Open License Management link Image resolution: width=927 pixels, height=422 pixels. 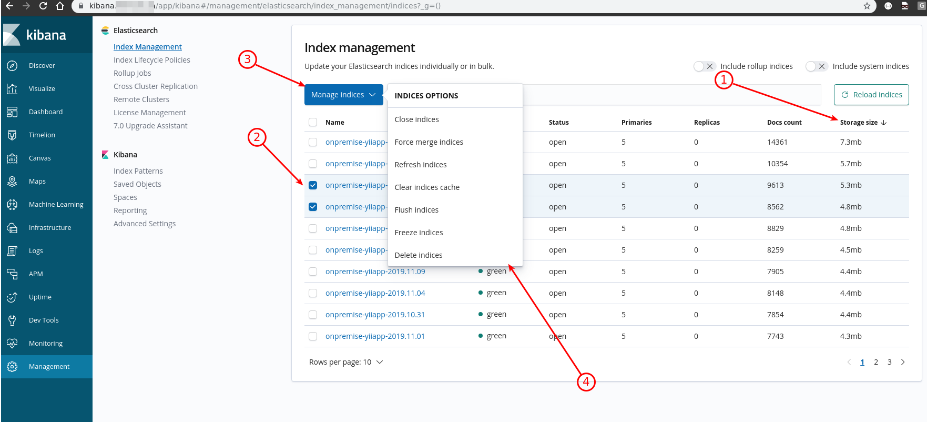pyautogui.click(x=150, y=113)
